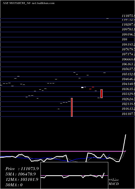Click the 109701.8 price axis label

128,29
